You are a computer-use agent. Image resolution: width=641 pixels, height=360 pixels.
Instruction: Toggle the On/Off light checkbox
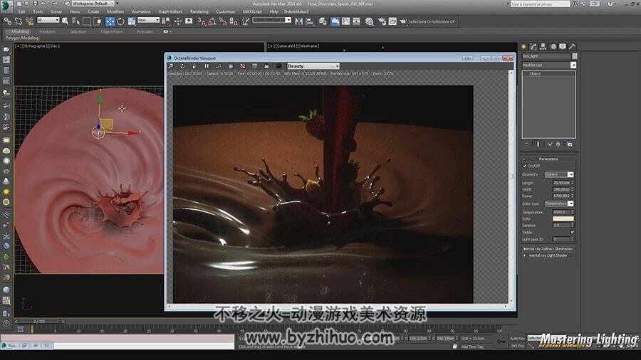point(525,166)
